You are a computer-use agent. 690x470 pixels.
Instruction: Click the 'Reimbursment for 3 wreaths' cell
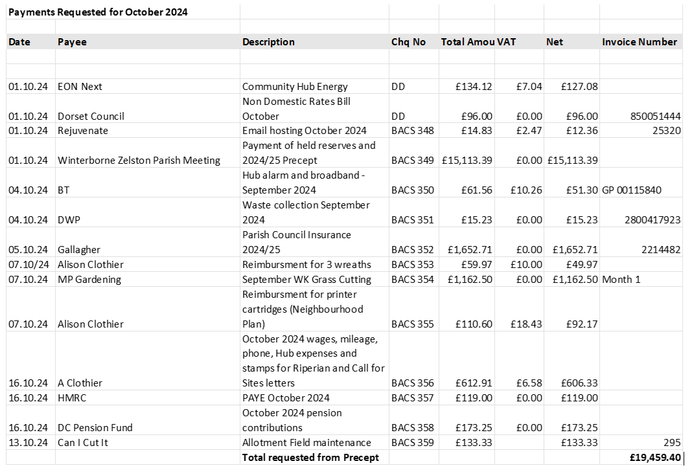(x=306, y=265)
